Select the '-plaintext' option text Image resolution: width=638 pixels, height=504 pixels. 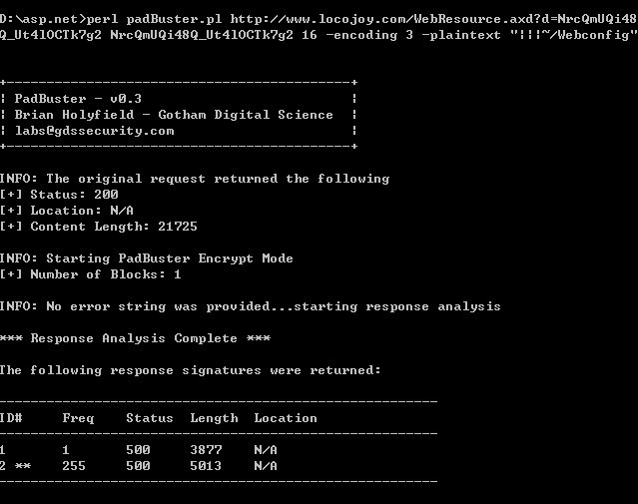coord(461,35)
